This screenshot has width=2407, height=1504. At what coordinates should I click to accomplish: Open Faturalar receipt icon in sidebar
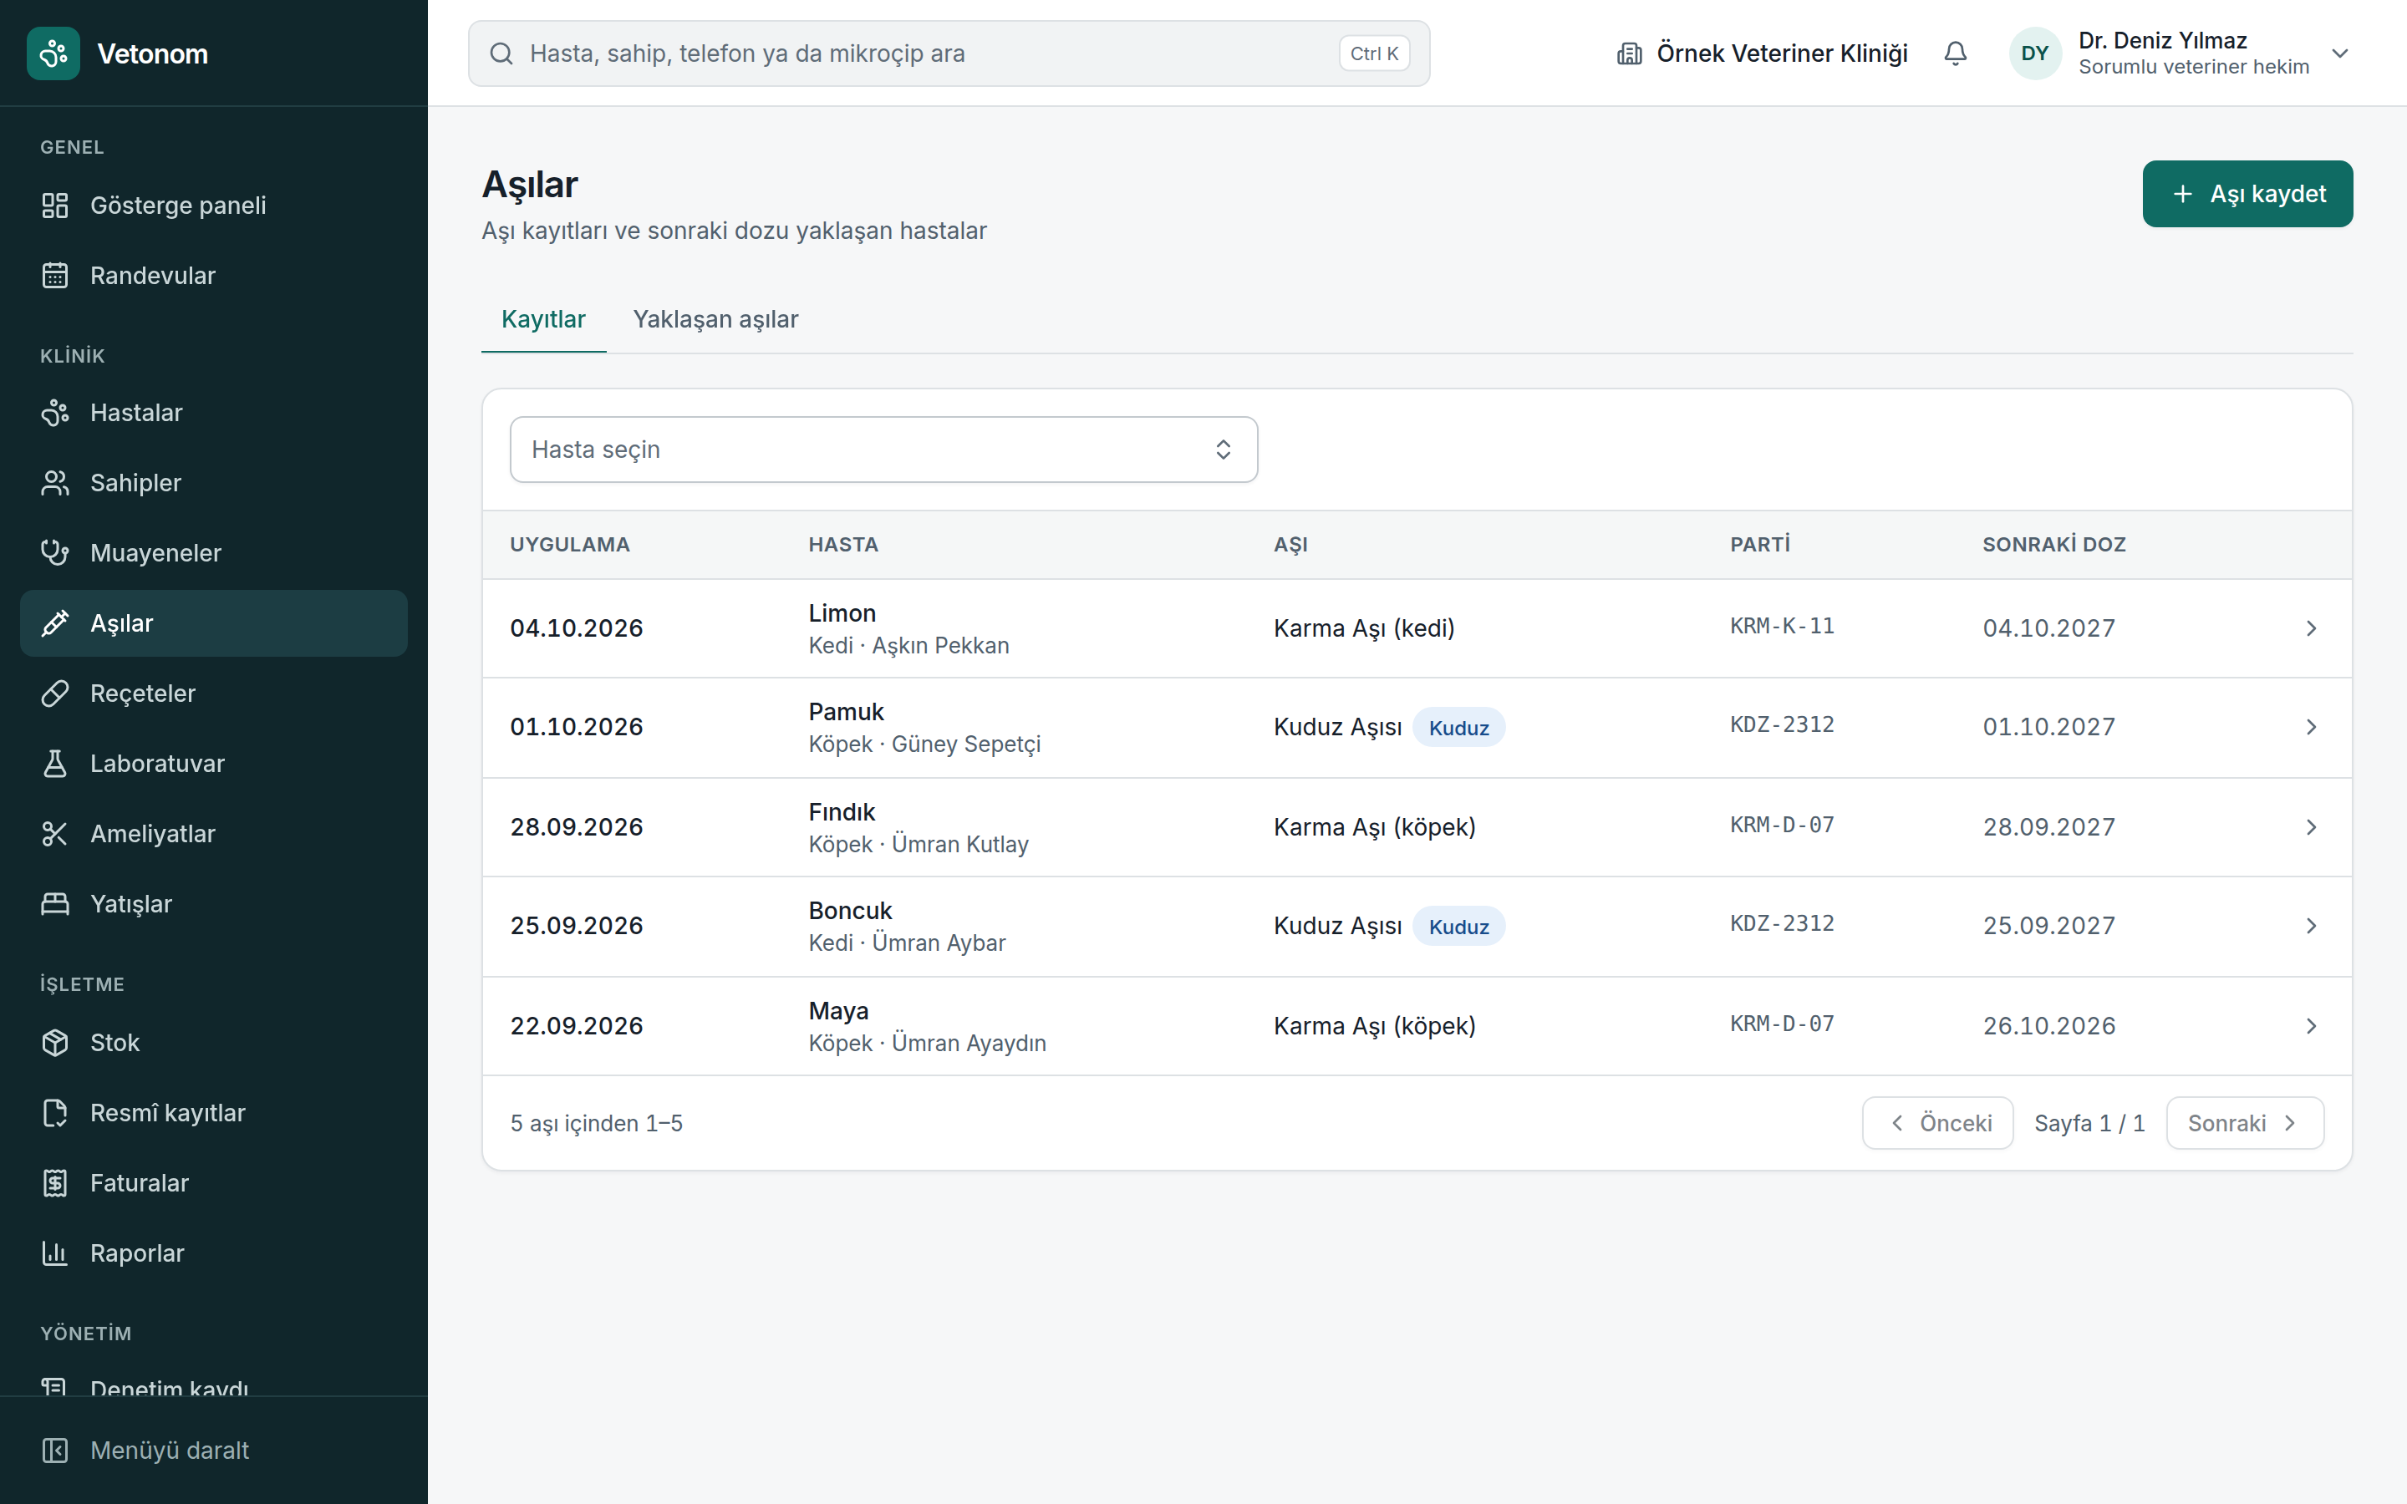pyautogui.click(x=54, y=1182)
